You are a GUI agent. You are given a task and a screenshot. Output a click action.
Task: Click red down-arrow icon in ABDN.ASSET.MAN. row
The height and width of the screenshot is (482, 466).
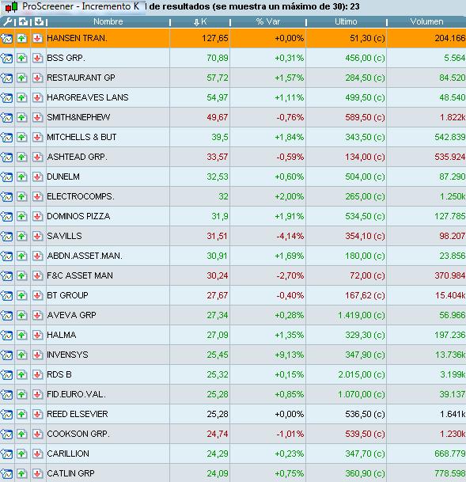click(37, 256)
